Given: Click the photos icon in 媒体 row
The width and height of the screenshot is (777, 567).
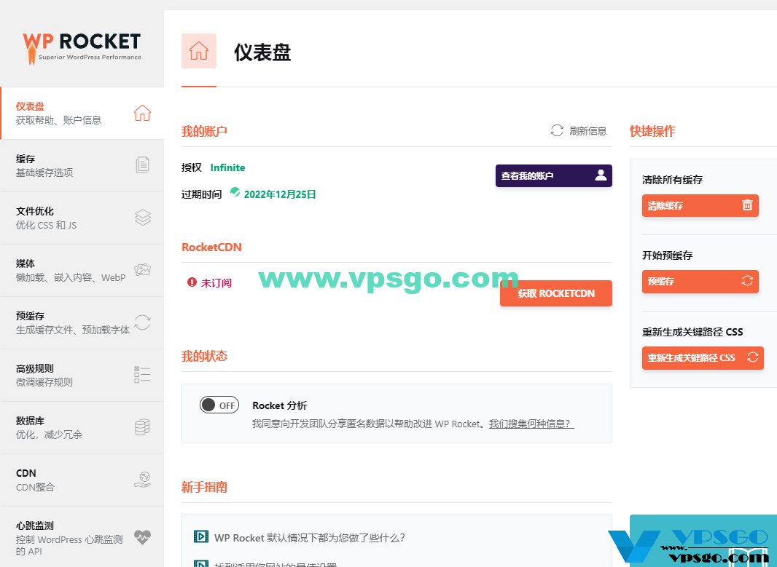Looking at the screenshot, I should coord(142,269).
